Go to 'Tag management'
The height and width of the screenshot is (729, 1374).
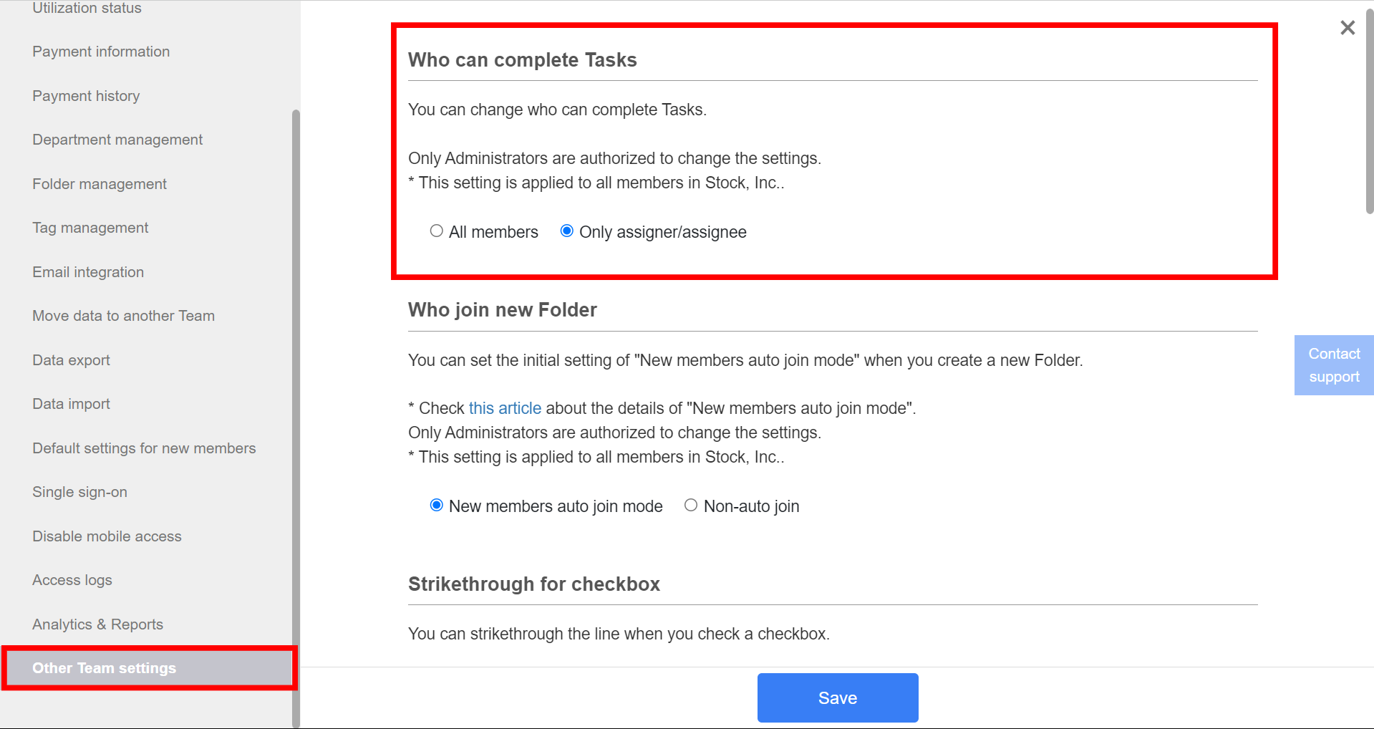click(90, 227)
